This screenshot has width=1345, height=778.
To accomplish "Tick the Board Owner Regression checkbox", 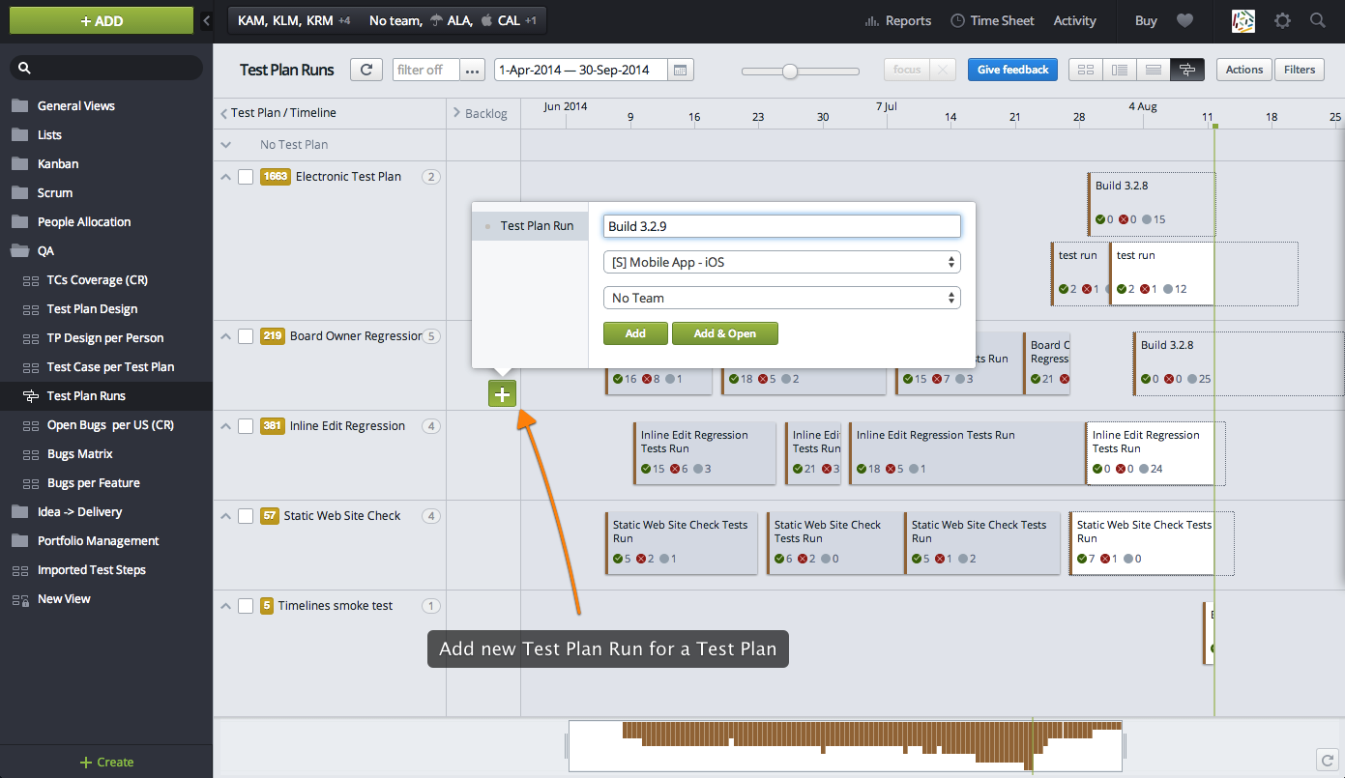I will pos(245,335).
